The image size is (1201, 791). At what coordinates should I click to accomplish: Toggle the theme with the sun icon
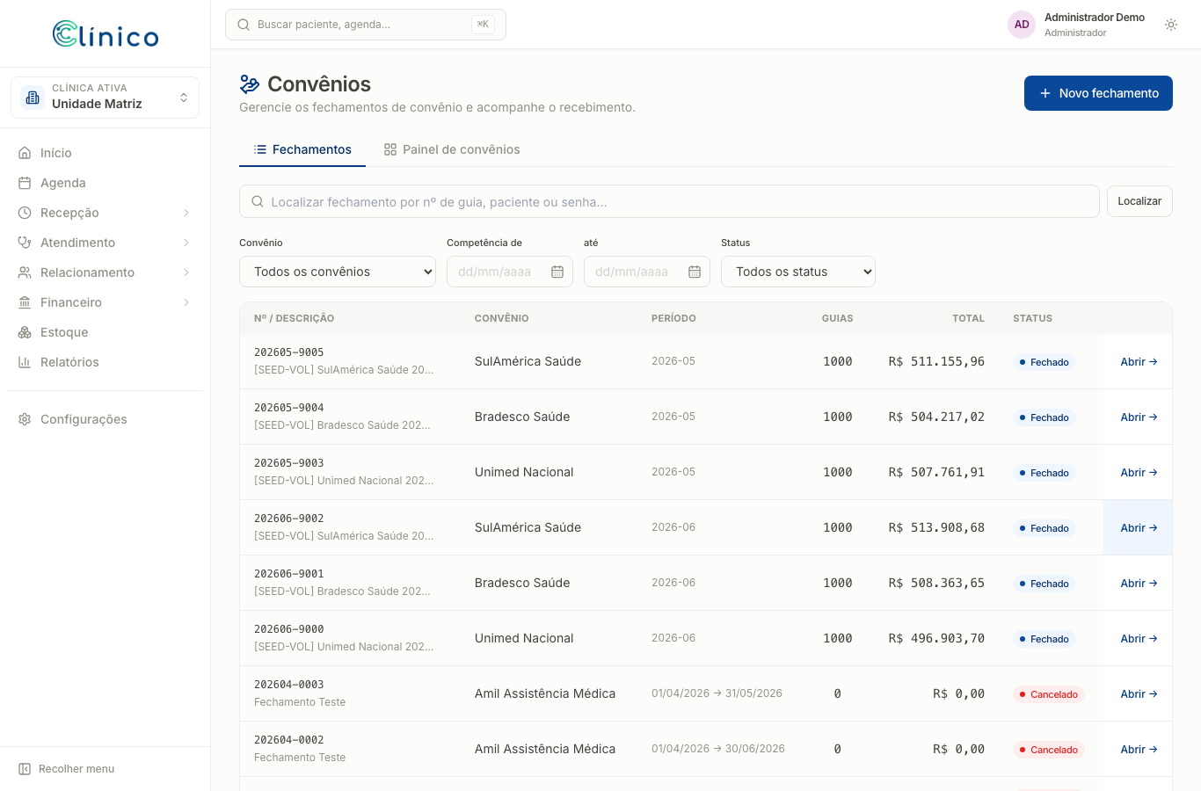click(1171, 25)
